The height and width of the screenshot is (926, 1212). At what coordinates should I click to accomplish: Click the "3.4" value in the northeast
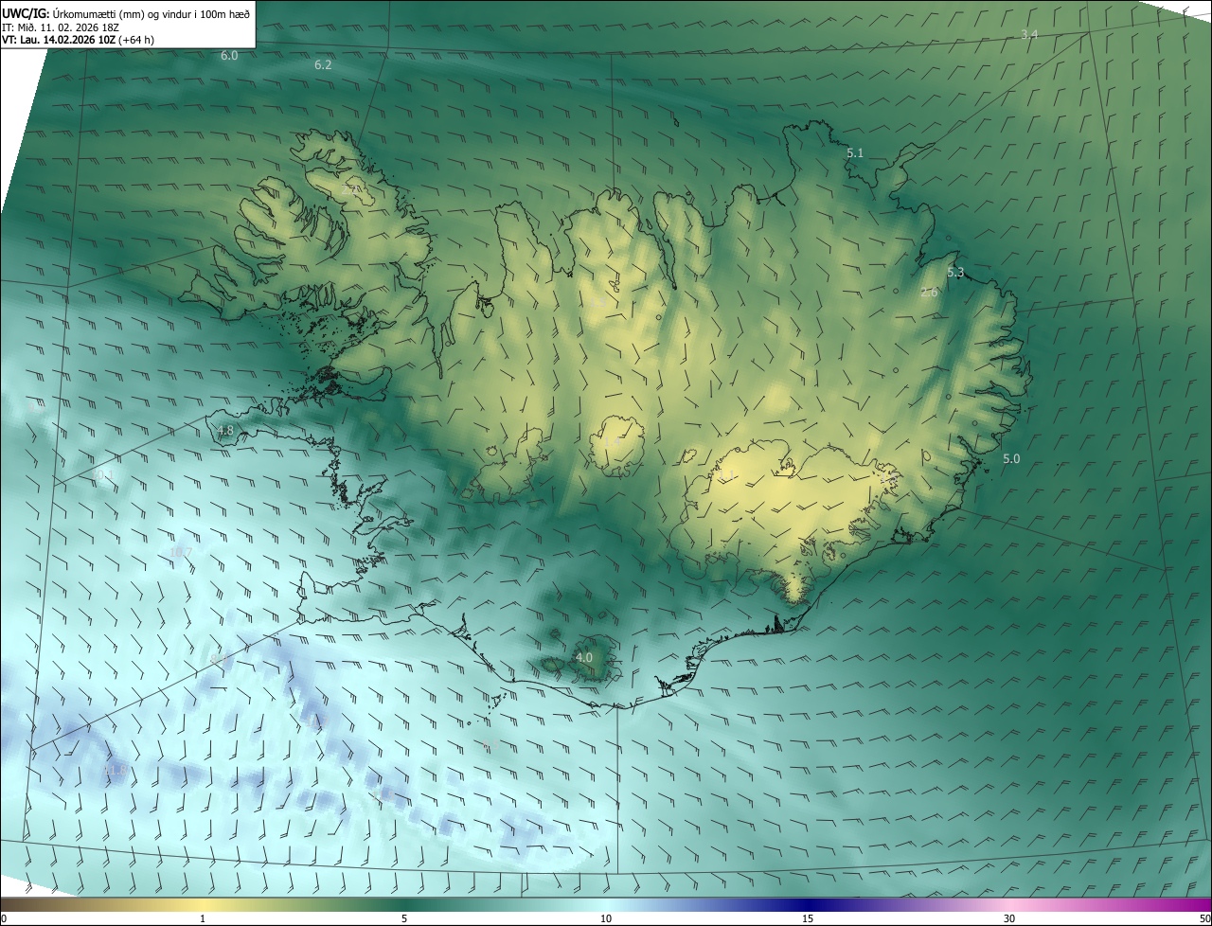pos(1029,35)
